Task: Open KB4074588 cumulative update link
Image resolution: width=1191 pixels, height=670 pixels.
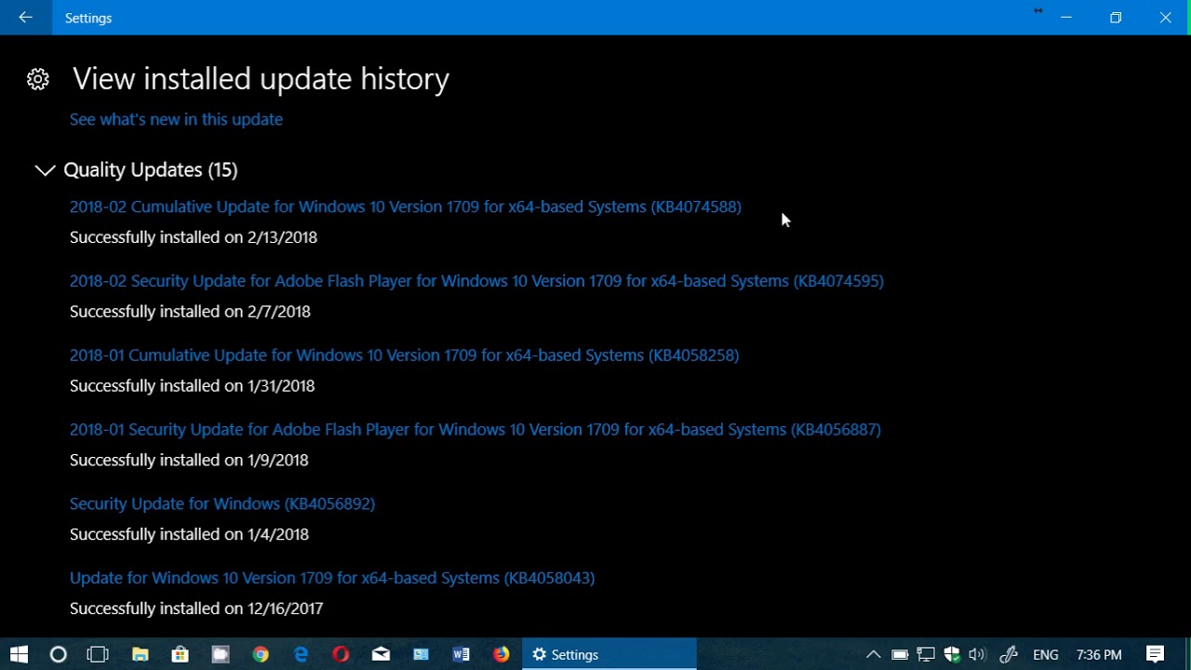Action: [x=406, y=207]
